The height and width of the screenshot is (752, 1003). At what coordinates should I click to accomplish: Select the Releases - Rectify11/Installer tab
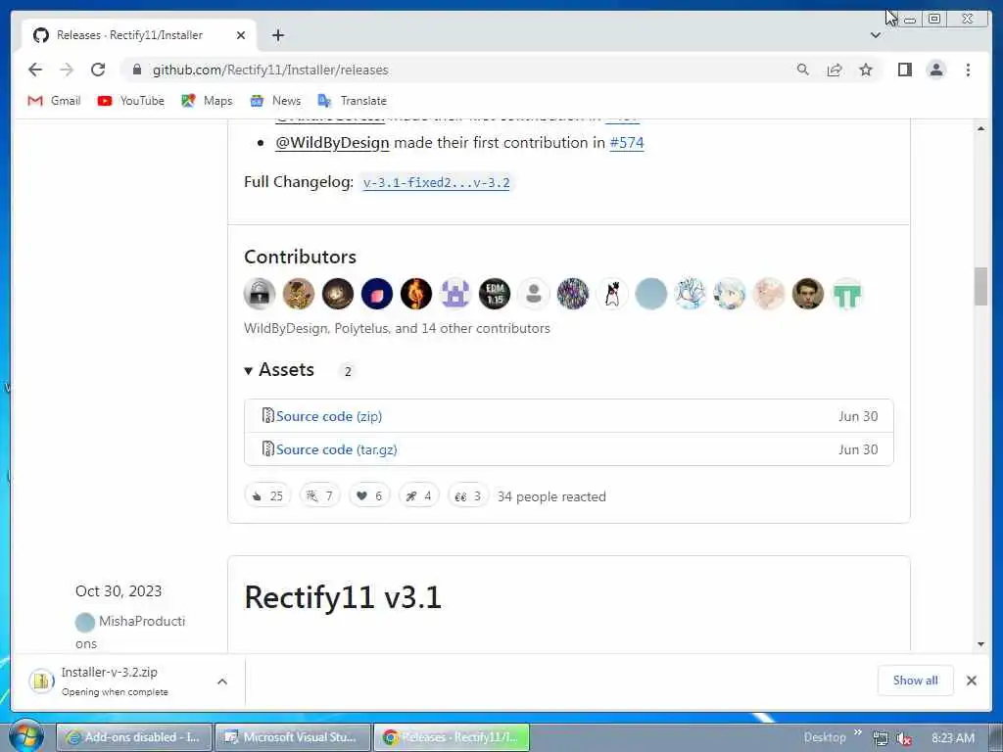pyautogui.click(x=130, y=35)
